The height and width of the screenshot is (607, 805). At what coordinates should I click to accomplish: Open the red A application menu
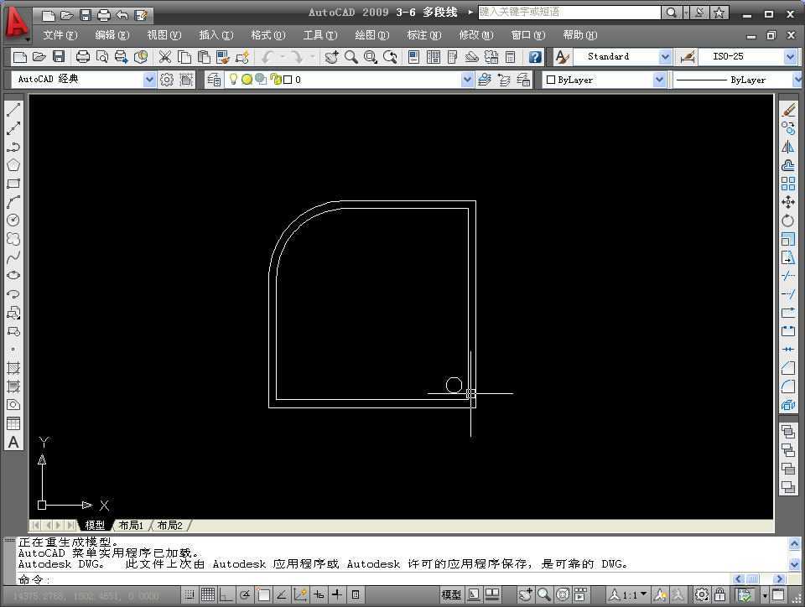click(17, 23)
